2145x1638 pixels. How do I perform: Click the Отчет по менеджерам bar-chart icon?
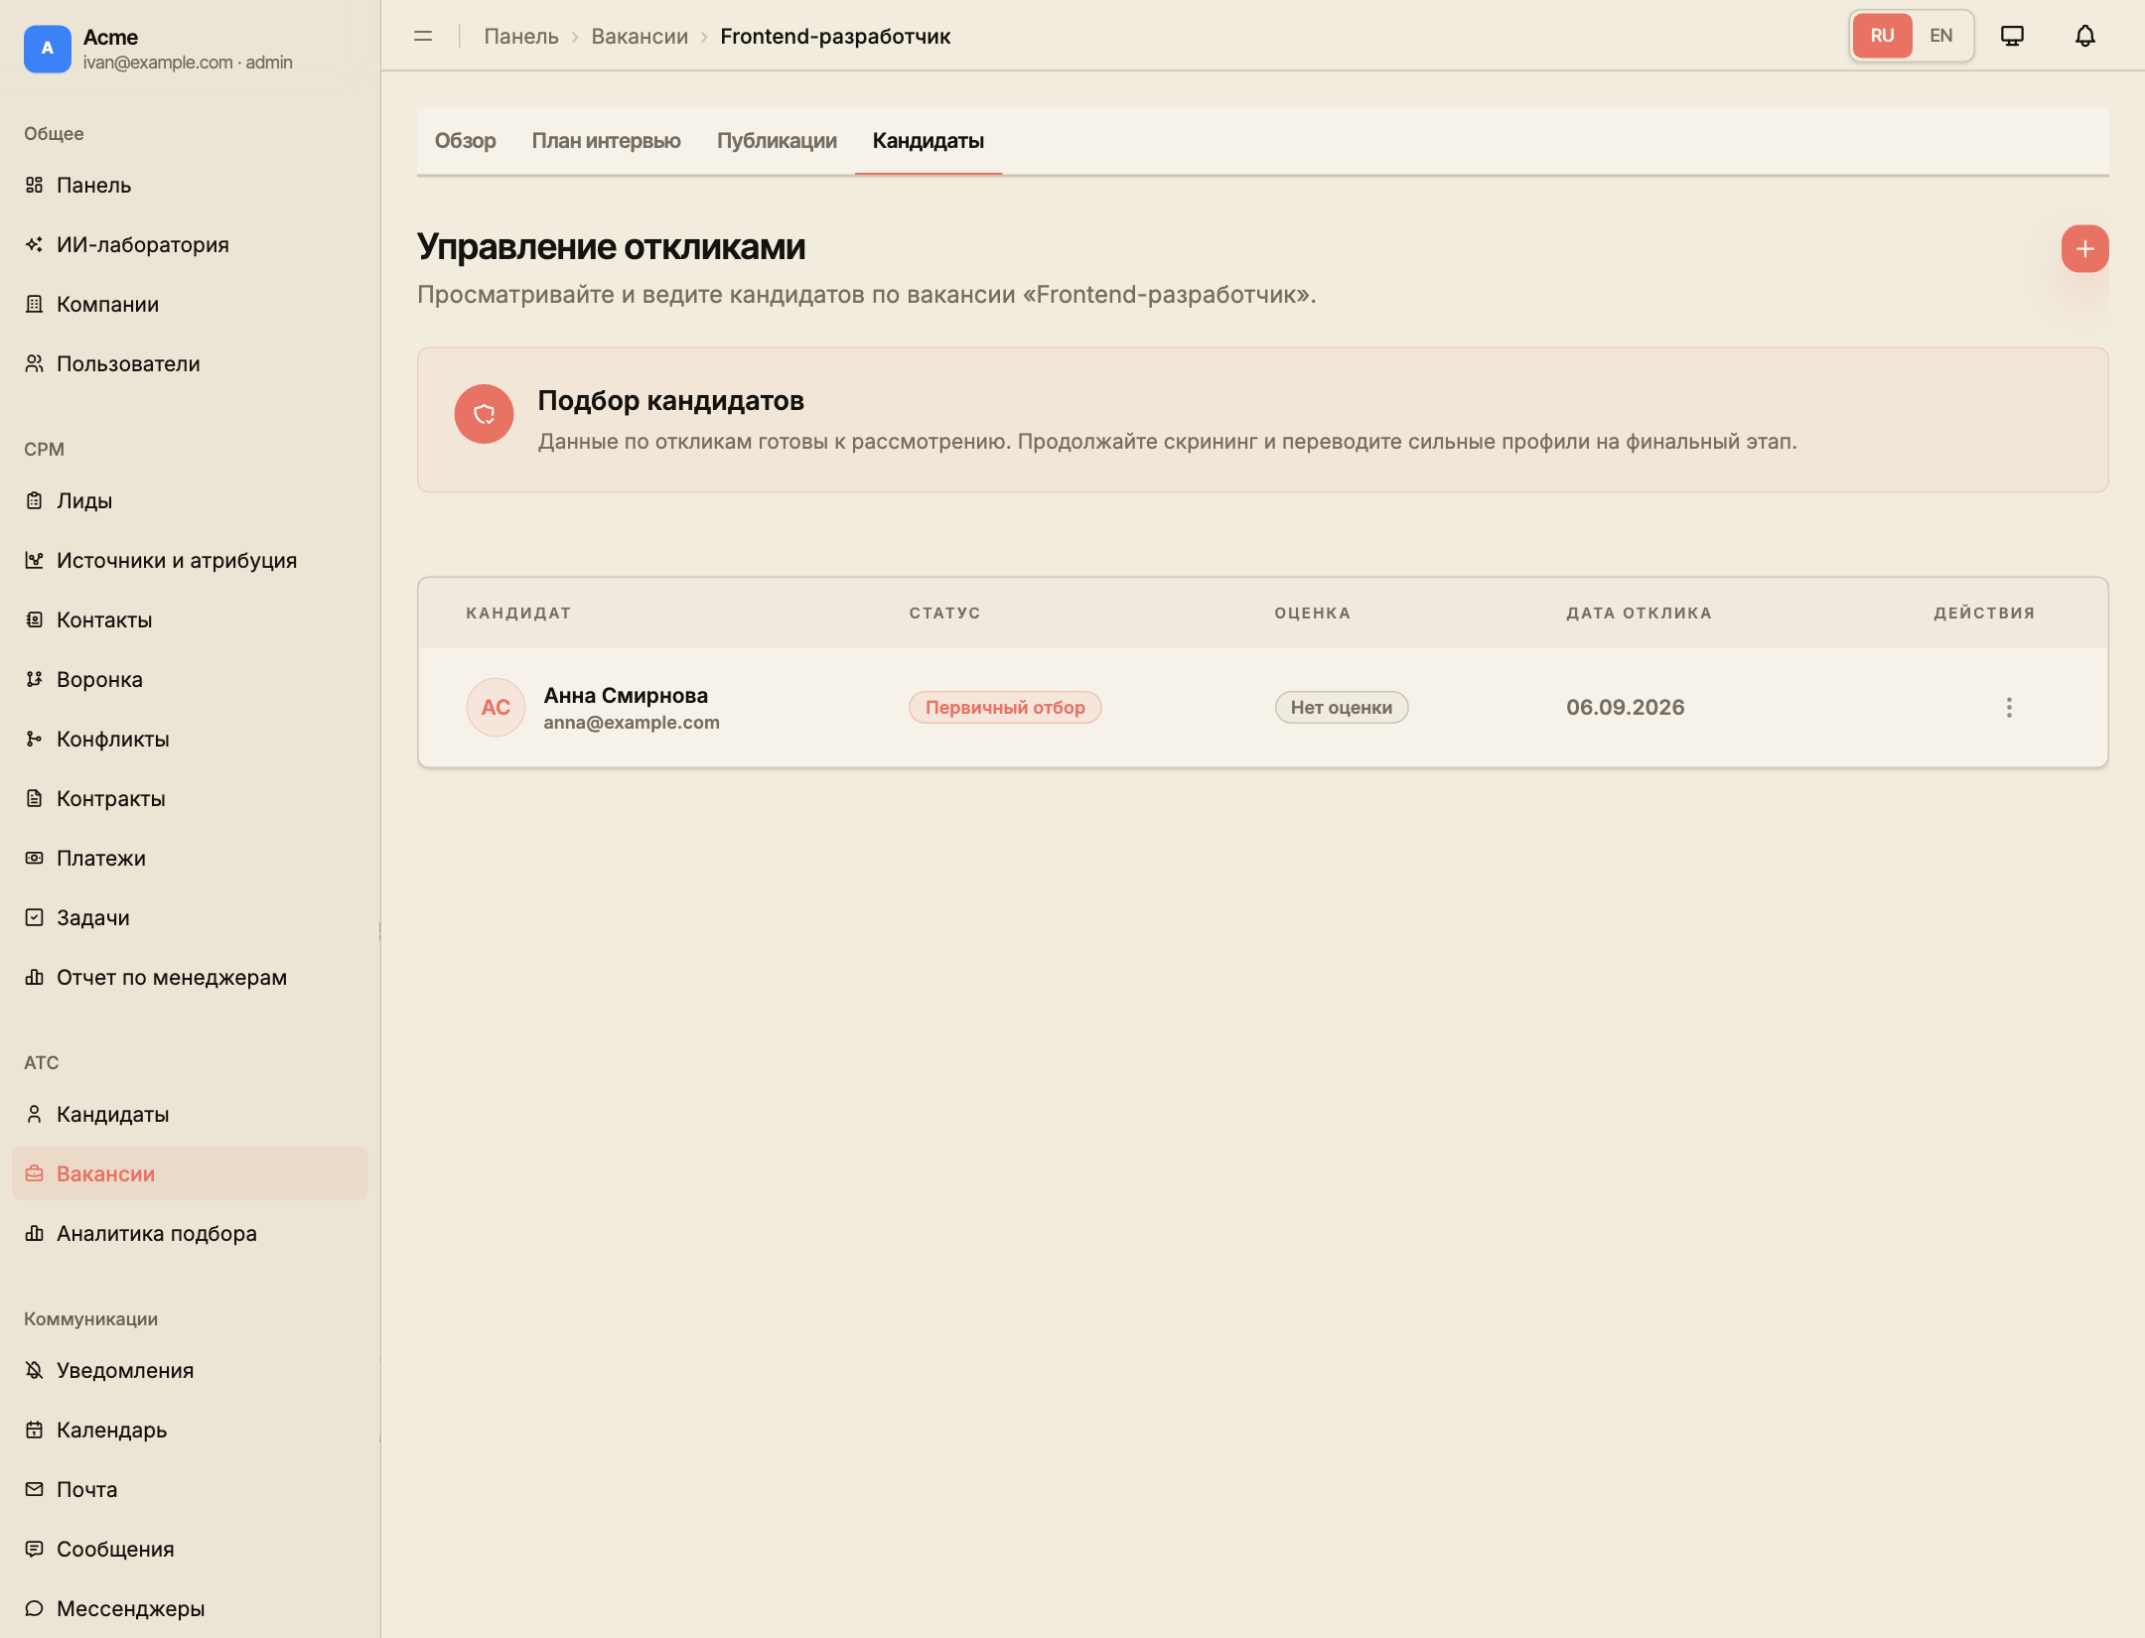[35, 977]
